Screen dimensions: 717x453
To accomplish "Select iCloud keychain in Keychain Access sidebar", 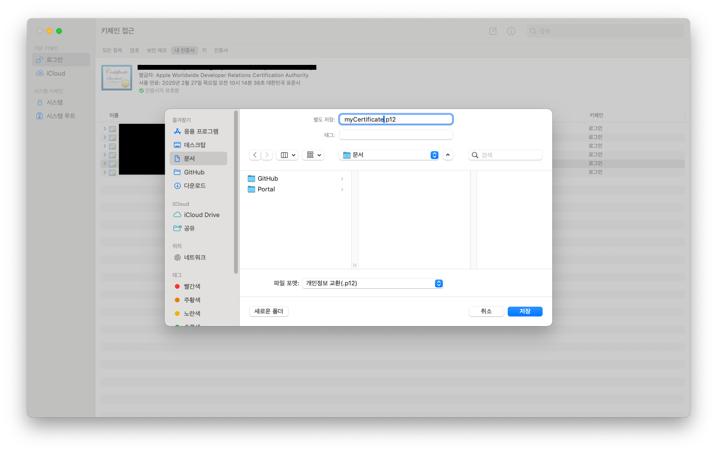I will tap(61, 73).
